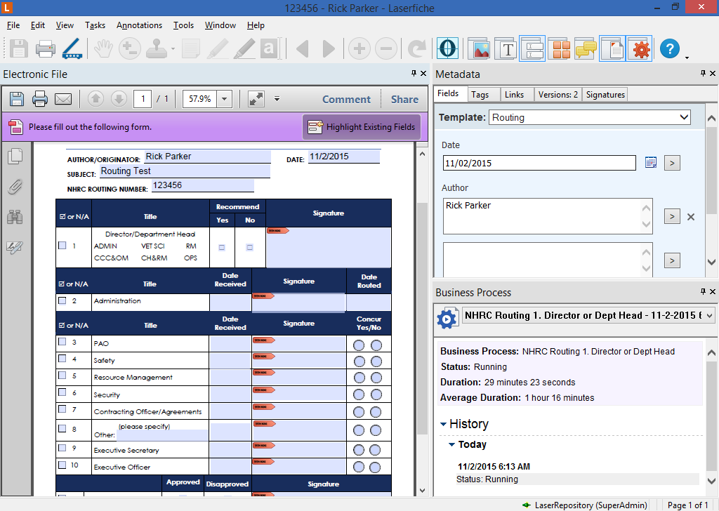Remove Author value with X icon
This screenshot has width=719, height=511.
[691, 217]
